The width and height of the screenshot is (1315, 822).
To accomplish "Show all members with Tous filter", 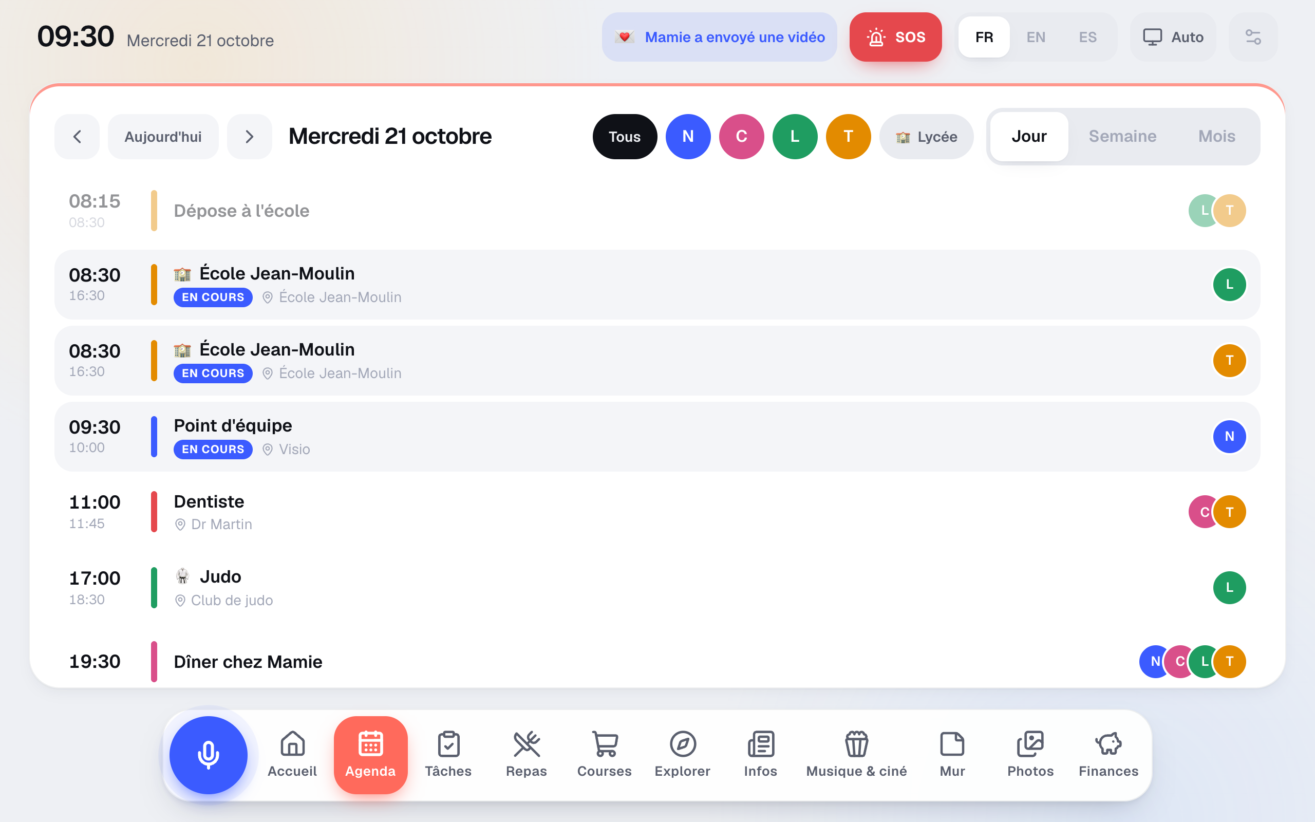I will tap(625, 137).
